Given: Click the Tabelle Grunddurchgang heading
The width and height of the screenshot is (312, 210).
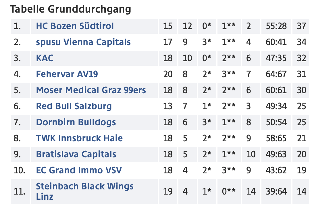Looking at the screenshot, I should point(70,9).
